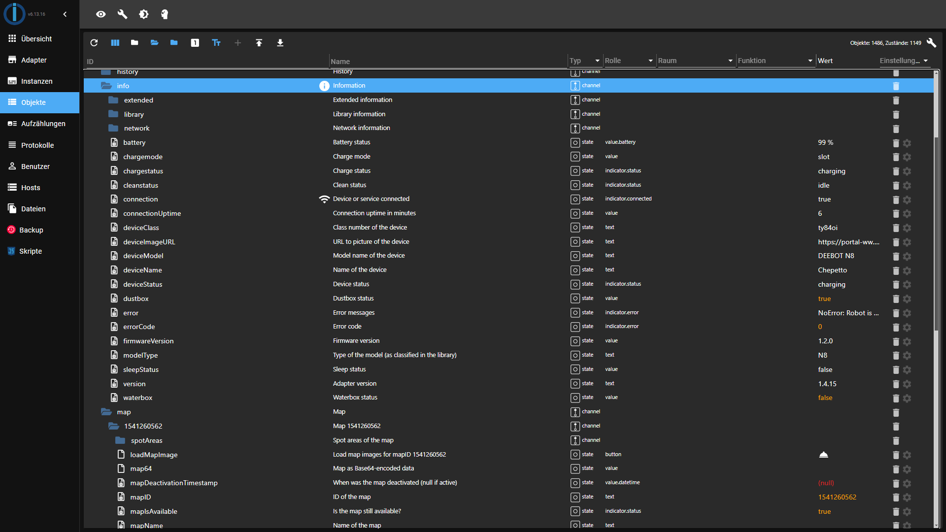Select the sleepStatus row
This screenshot has height=532, width=946.
508,369
